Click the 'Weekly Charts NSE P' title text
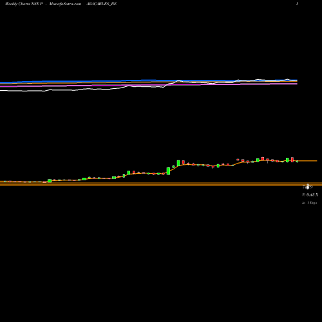This screenshot has height=322, width=322. (x=24, y=4)
